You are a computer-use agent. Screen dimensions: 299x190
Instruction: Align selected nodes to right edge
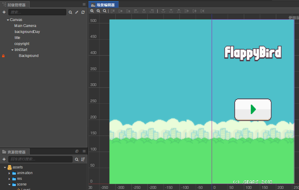pos(152,11)
